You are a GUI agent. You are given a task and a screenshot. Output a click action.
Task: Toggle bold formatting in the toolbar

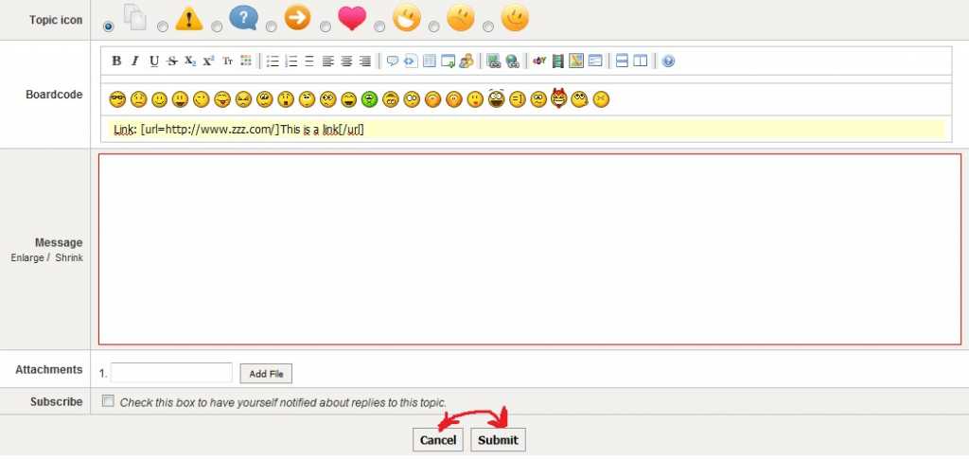116,62
